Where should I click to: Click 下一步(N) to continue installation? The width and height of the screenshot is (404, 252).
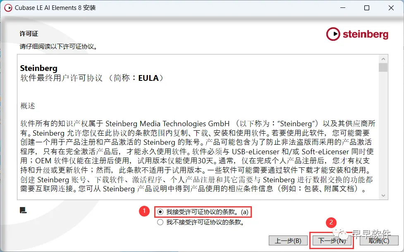click(x=332, y=241)
